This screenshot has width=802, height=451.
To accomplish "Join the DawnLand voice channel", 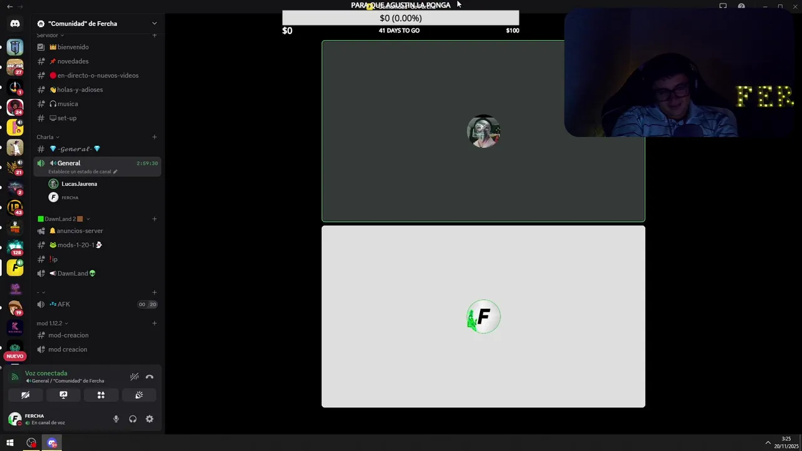I will [x=97, y=274].
